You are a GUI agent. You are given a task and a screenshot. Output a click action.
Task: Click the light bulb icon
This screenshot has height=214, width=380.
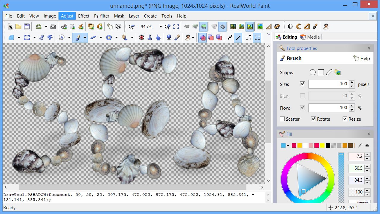[x=110, y=26]
